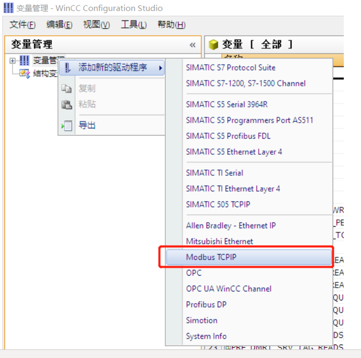Open the 编辑(E) menu

(59, 25)
